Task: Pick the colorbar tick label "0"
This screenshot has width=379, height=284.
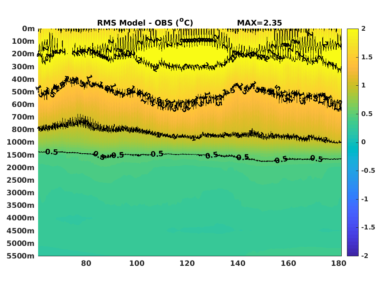Action: 363,142
